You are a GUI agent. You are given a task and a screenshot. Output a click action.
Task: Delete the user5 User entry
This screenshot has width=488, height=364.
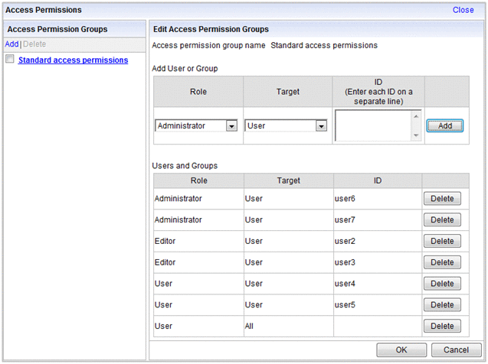coord(442,305)
